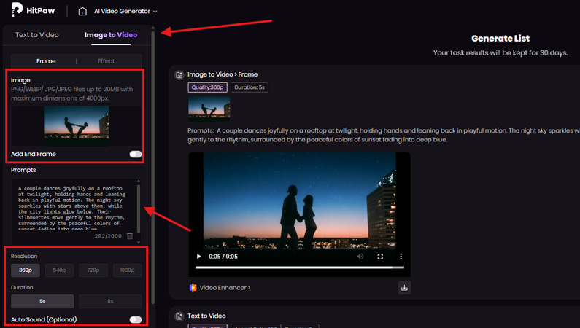Choose the 8s duration option
The width and height of the screenshot is (580, 328).
click(x=110, y=302)
